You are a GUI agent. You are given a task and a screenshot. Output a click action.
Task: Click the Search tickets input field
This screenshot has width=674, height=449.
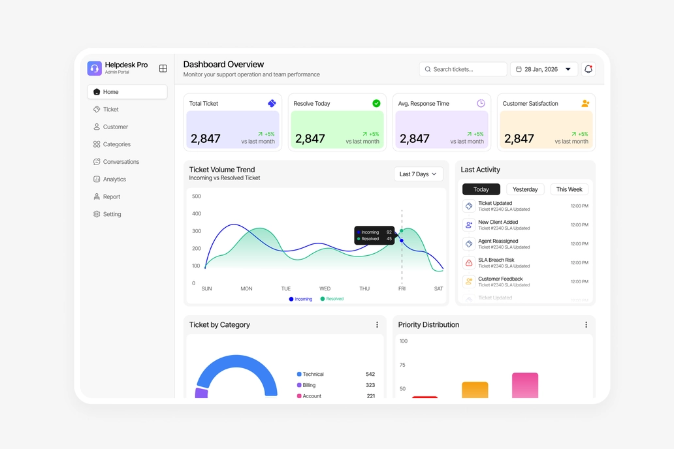pyautogui.click(x=463, y=69)
